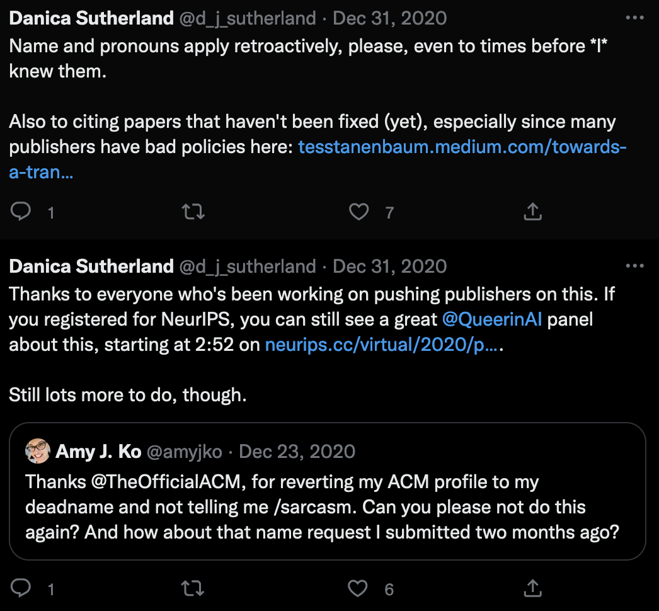The height and width of the screenshot is (611, 659).
Task: Share the tweet about the NeurIPS panel
Action: (x=533, y=588)
